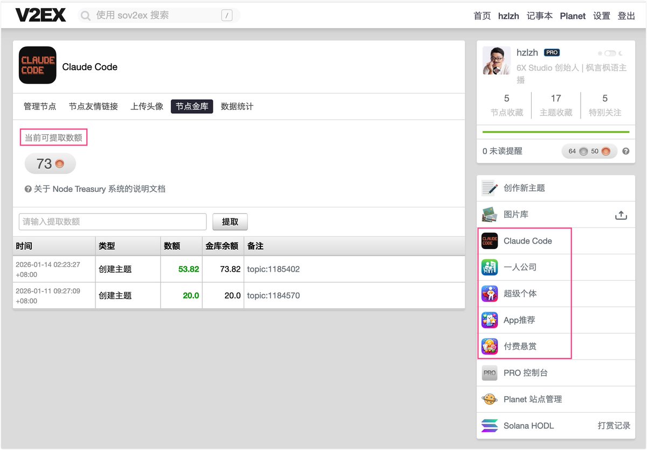The height and width of the screenshot is (450, 647).
Task: Toggle the light/dark mode switch
Action: (610, 53)
